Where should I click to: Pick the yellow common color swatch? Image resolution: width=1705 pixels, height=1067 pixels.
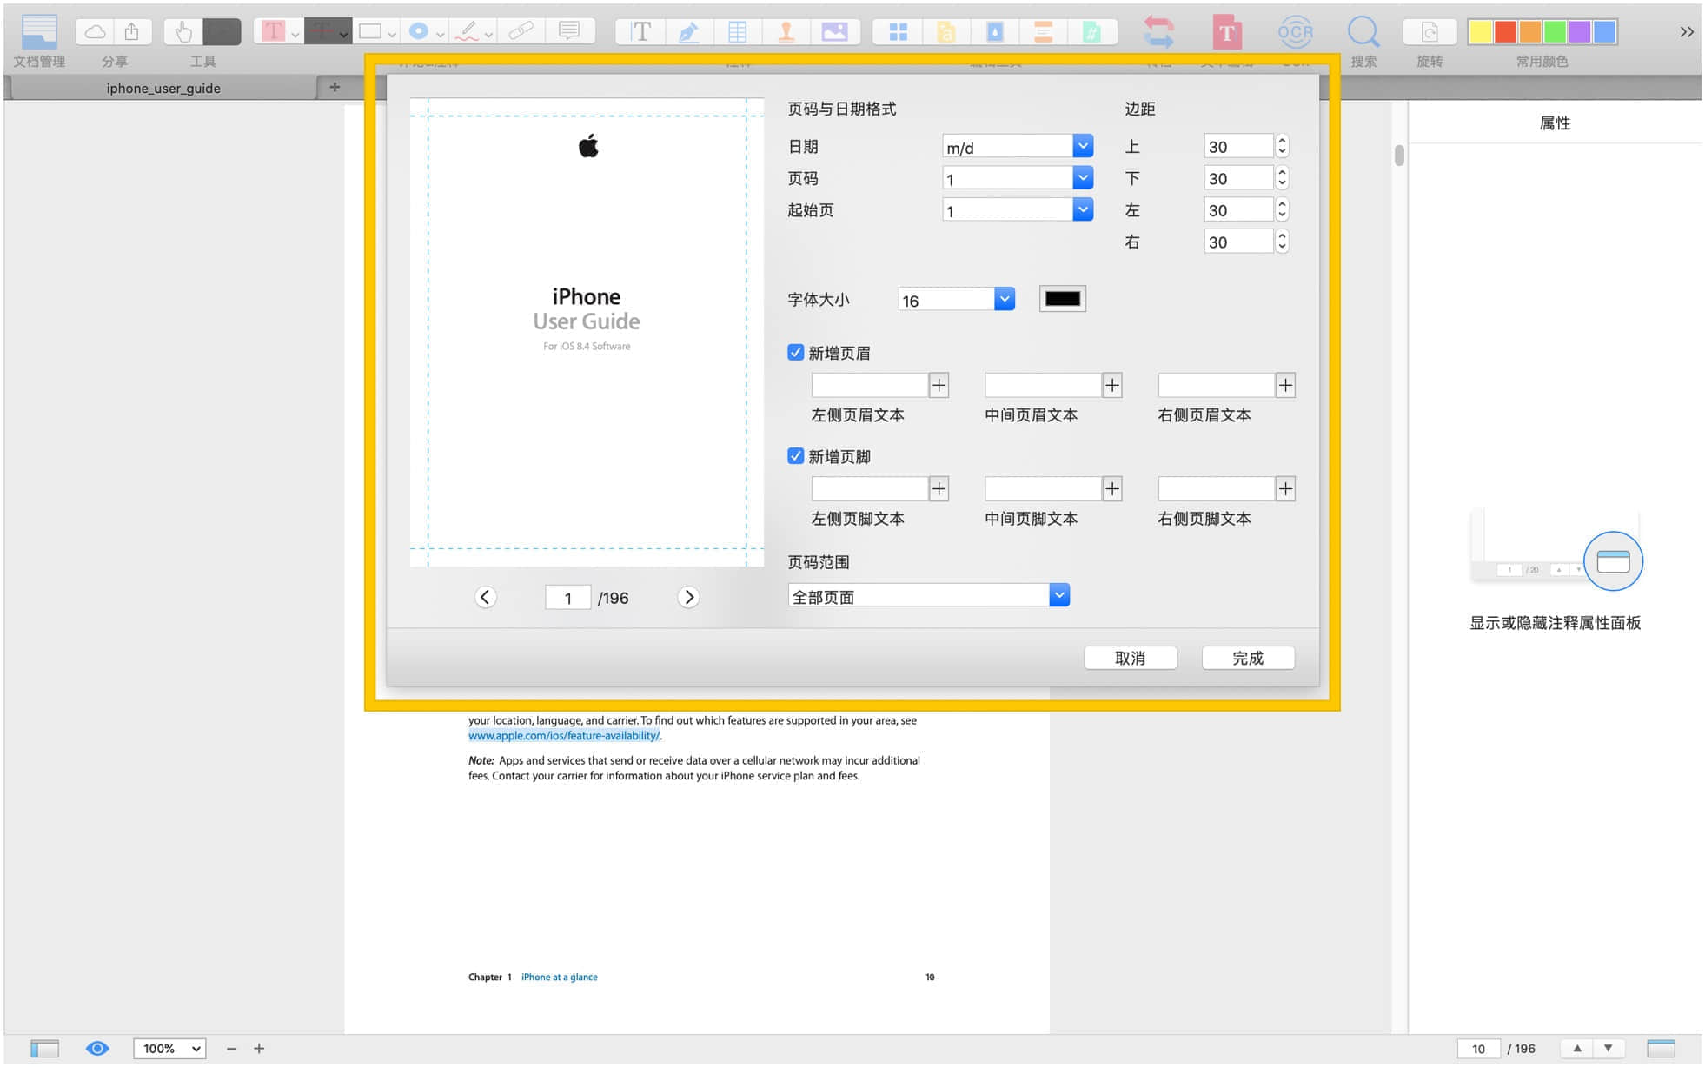[x=1481, y=31]
